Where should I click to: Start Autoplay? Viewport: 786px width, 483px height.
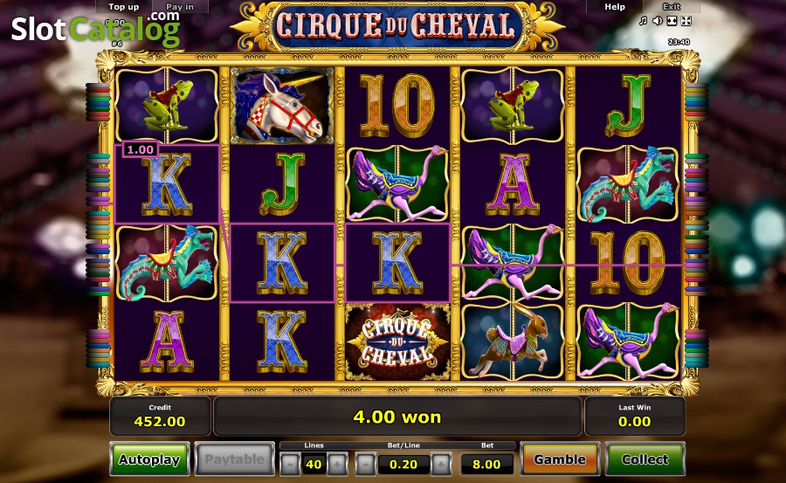pos(149,459)
